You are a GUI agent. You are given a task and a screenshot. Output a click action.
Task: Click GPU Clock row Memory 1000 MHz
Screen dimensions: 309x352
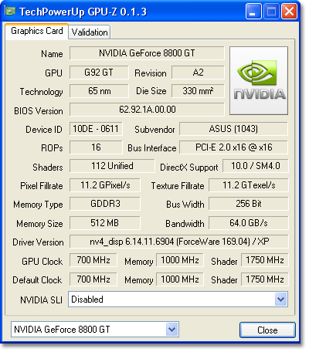point(180,260)
